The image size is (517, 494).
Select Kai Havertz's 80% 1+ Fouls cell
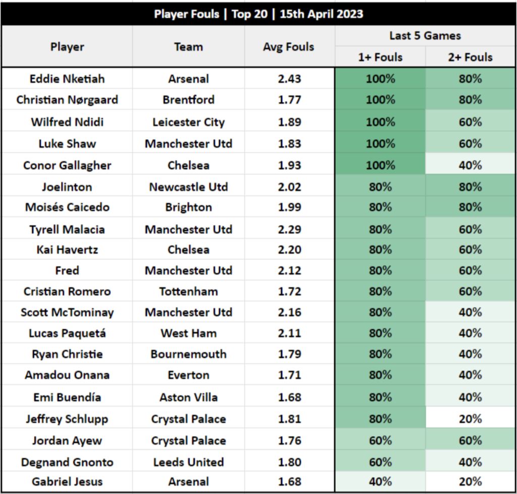click(380, 250)
